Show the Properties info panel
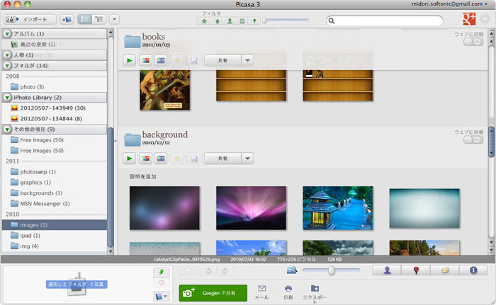Viewport: 496px width, 305px height. click(x=473, y=270)
